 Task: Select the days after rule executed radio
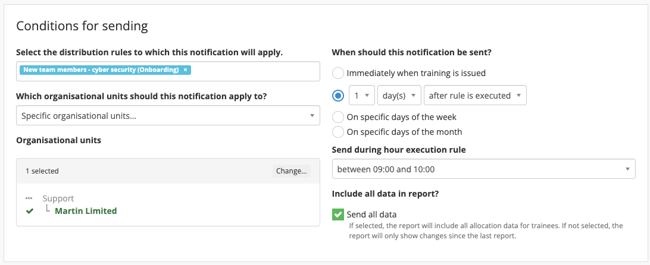click(338, 96)
